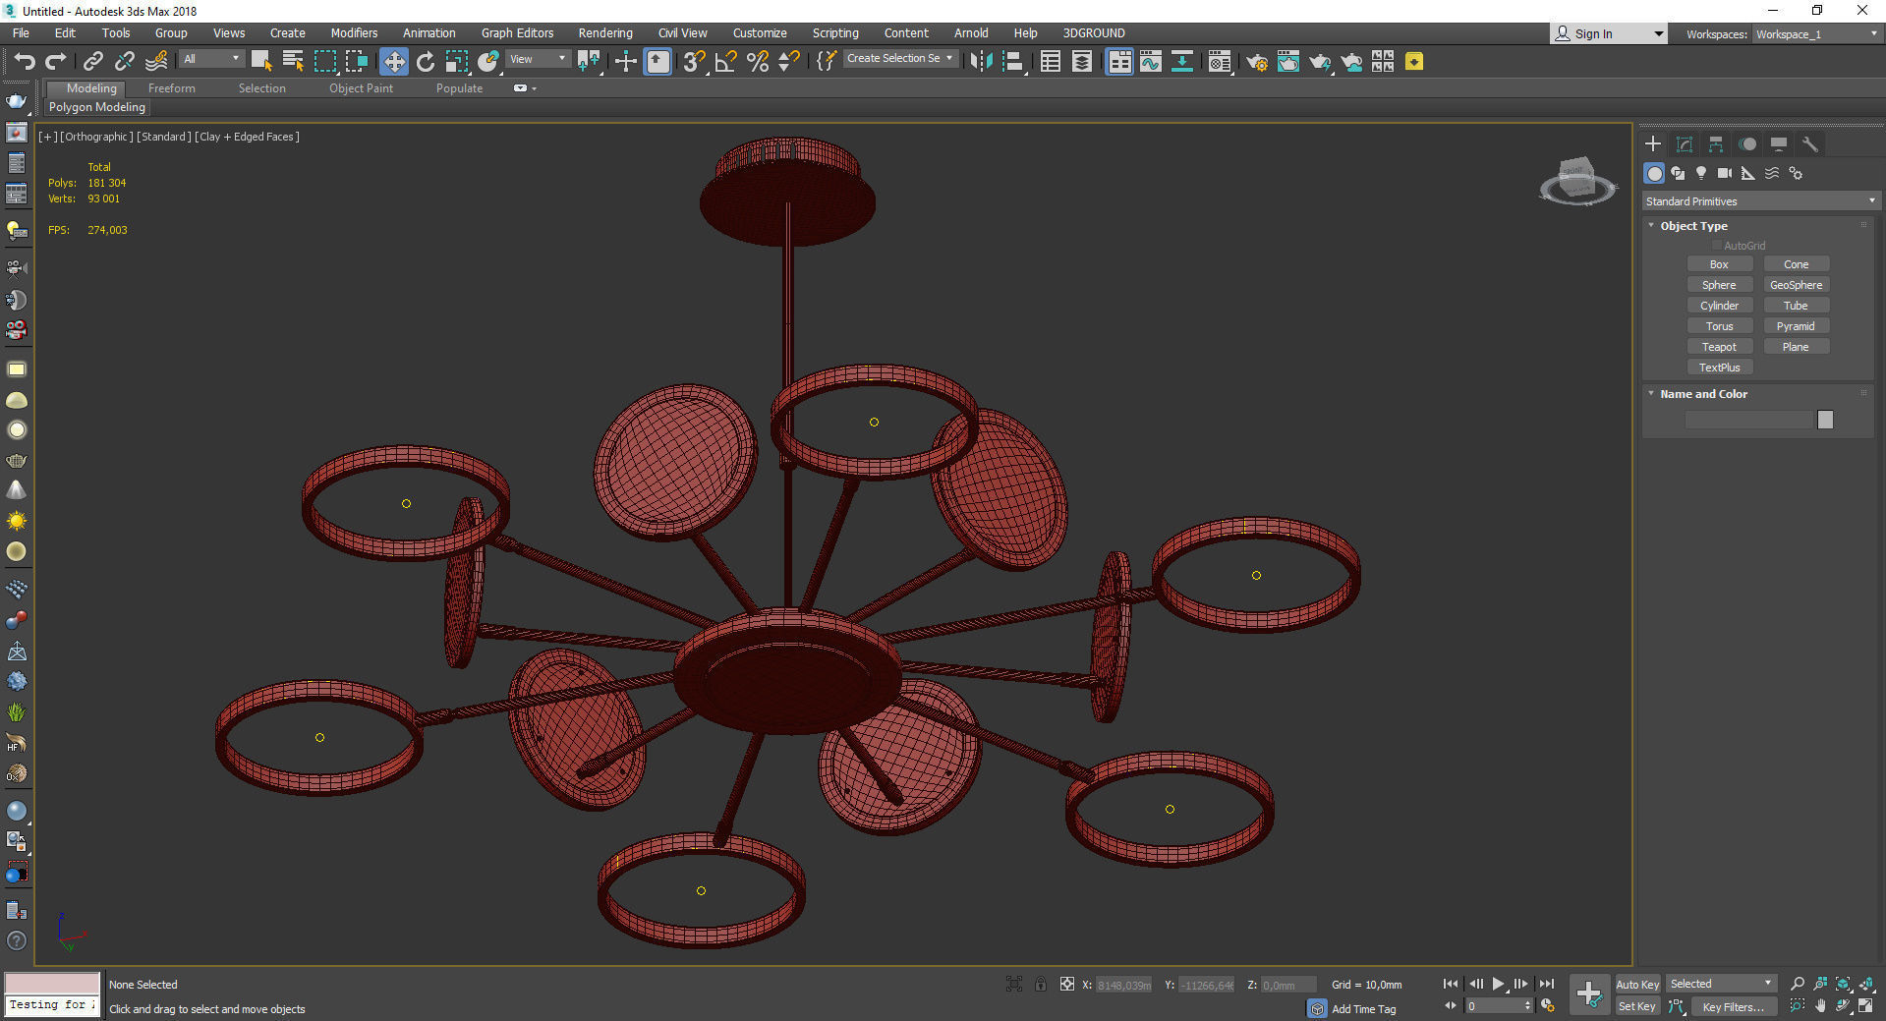The image size is (1886, 1021).
Task: Open the Modifiers menu
Action: click(354, 33)
